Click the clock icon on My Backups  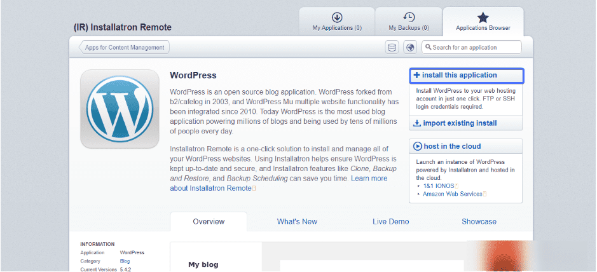pyautogui.click(x=409, y=17)
